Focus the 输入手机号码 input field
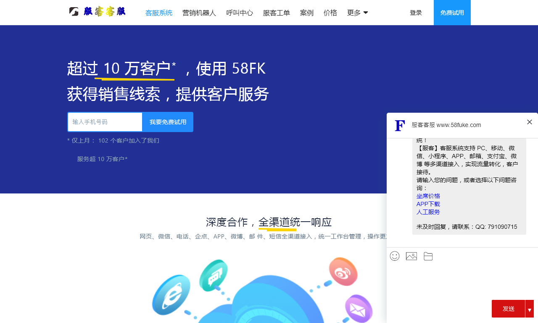The width and height of the screenshot is (538, 323). point(105,122)
